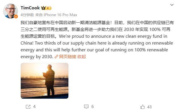Expand the post options chevron menu
Screen dimensions: 176x112
click(x=172, y=5)
